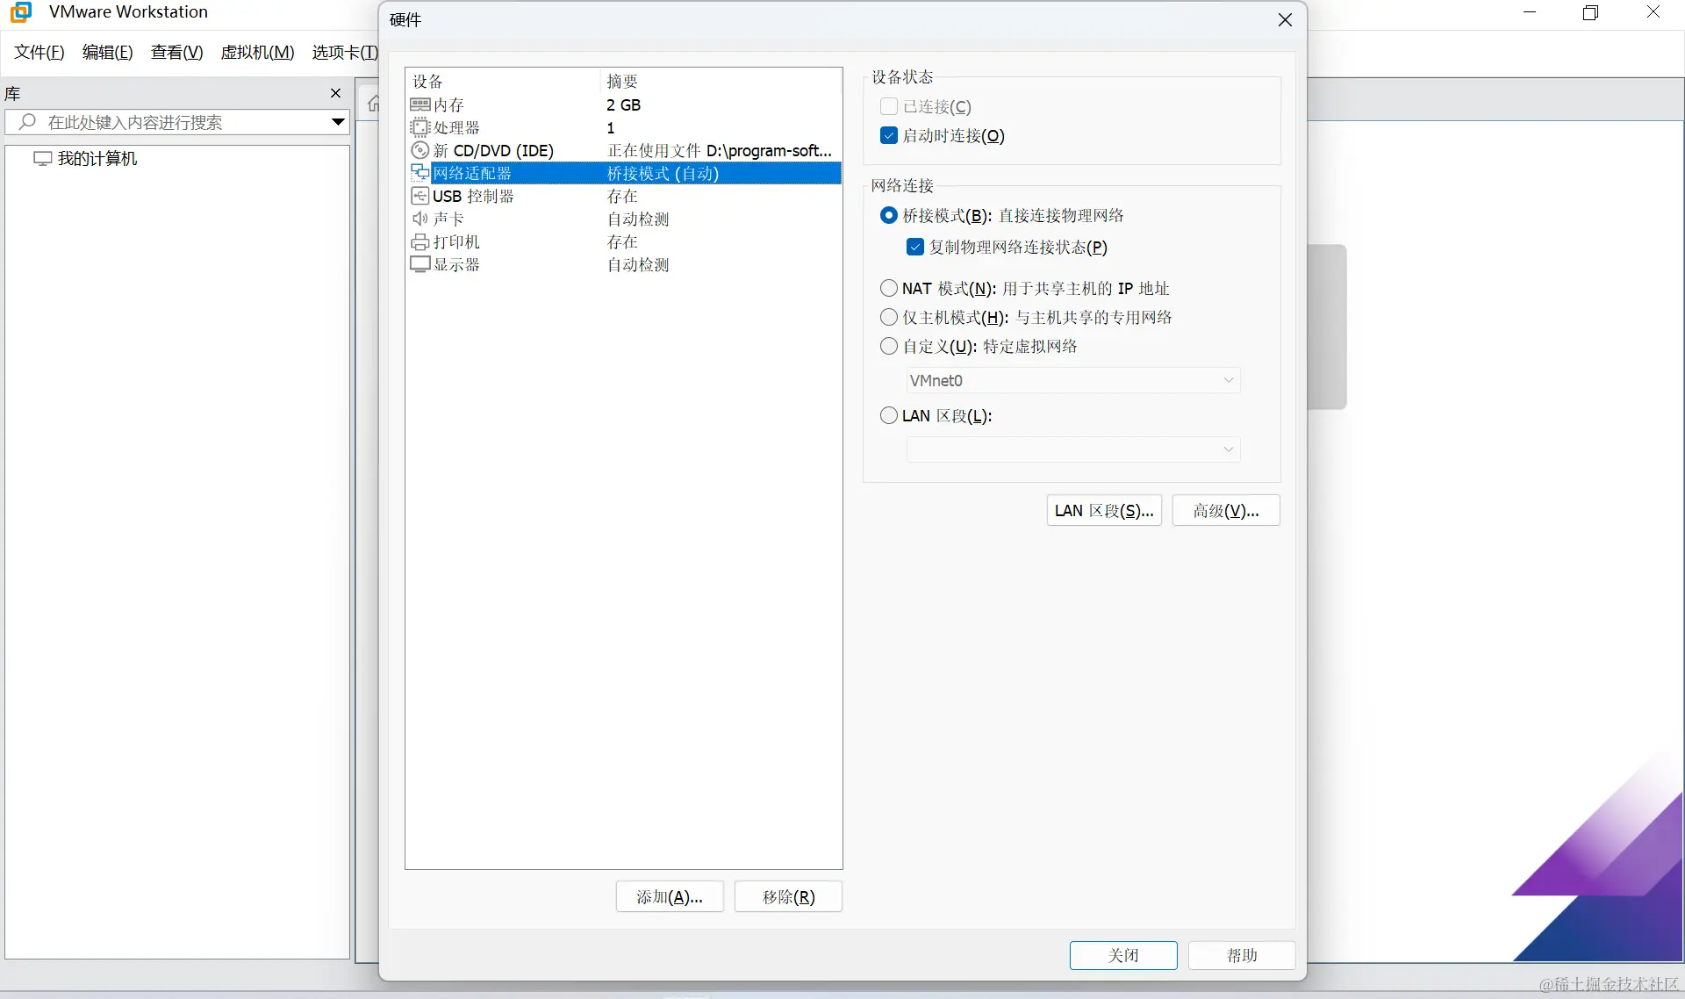Click the printer (打印机) icon

[420, 242]
